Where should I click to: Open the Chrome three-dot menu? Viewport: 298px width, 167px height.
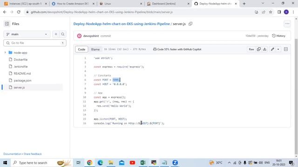(x=293, y=12)
